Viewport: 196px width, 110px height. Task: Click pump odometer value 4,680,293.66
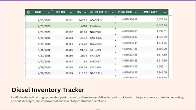(130, 55)
